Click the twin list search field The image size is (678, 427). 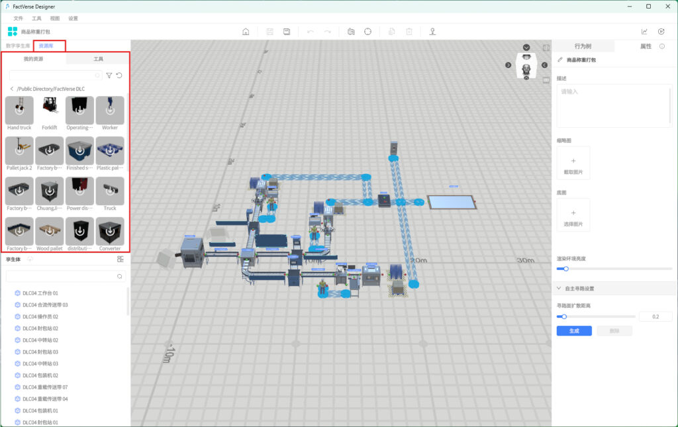click(x=66, y=276)
